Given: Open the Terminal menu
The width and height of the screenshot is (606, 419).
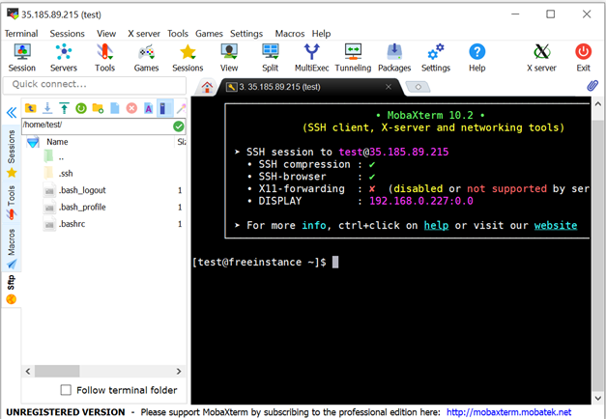Looking at the screenshot, I should 21,34.
